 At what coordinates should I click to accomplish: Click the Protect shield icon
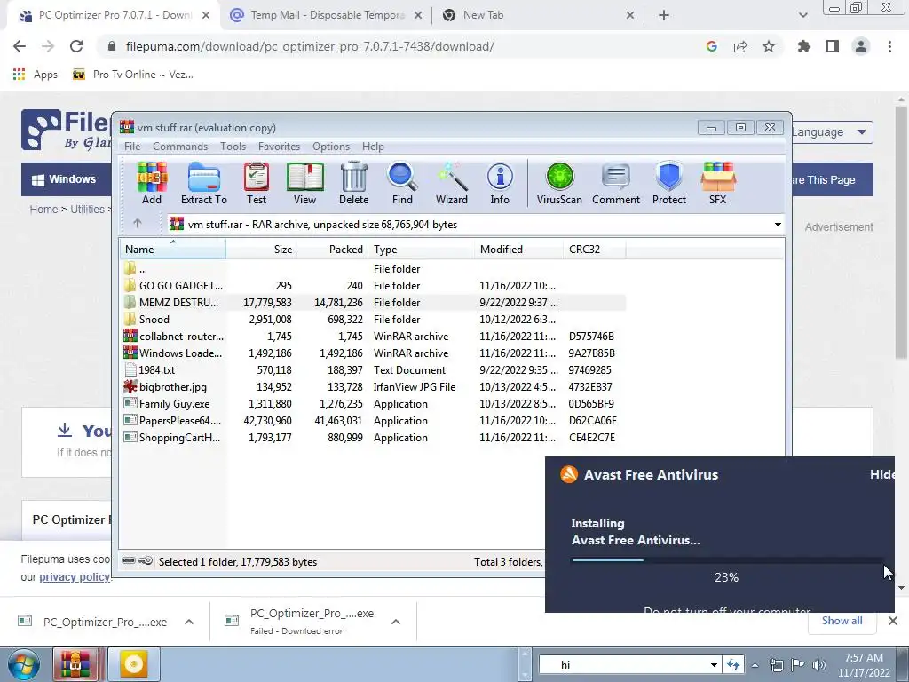pos(669,183)
